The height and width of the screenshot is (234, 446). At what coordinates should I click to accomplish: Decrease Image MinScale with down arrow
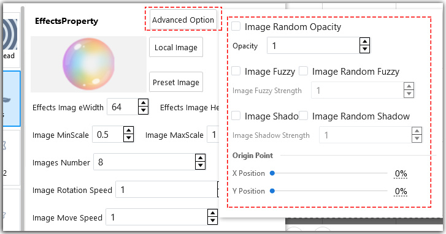[x=129, y=138]
